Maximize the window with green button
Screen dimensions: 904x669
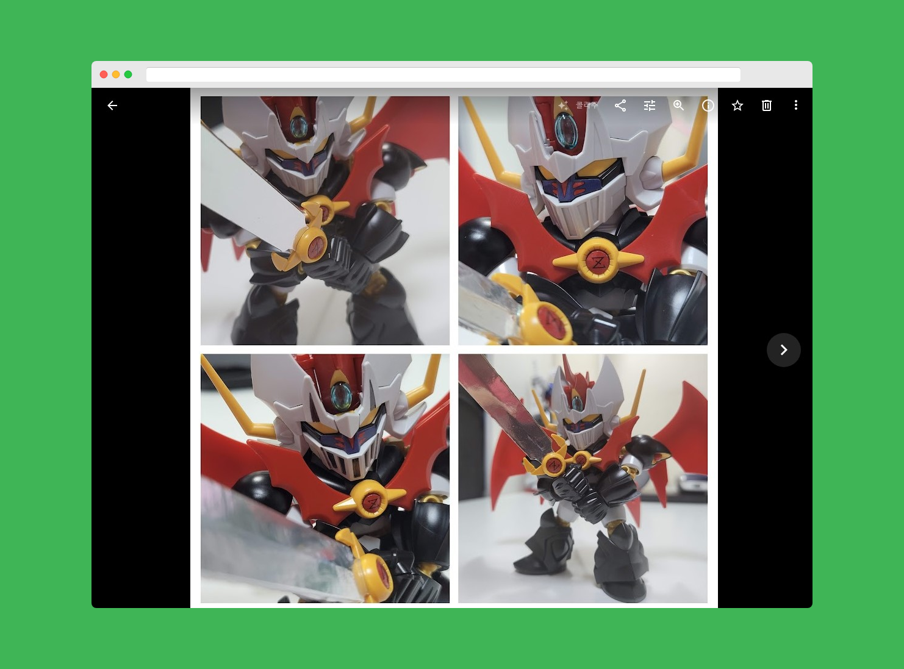128,74
